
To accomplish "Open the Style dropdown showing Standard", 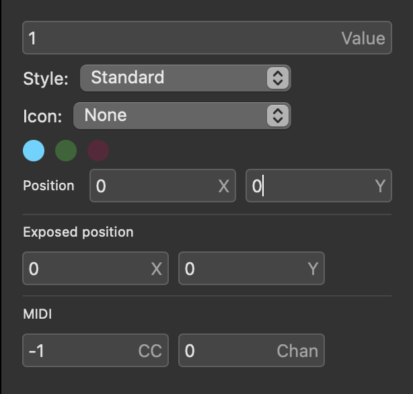I will (x=175, y=78).
